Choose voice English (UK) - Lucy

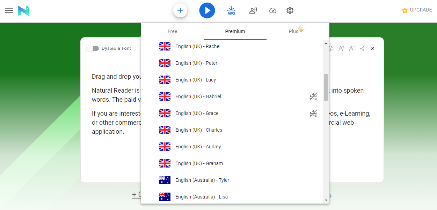pos(232,80)
